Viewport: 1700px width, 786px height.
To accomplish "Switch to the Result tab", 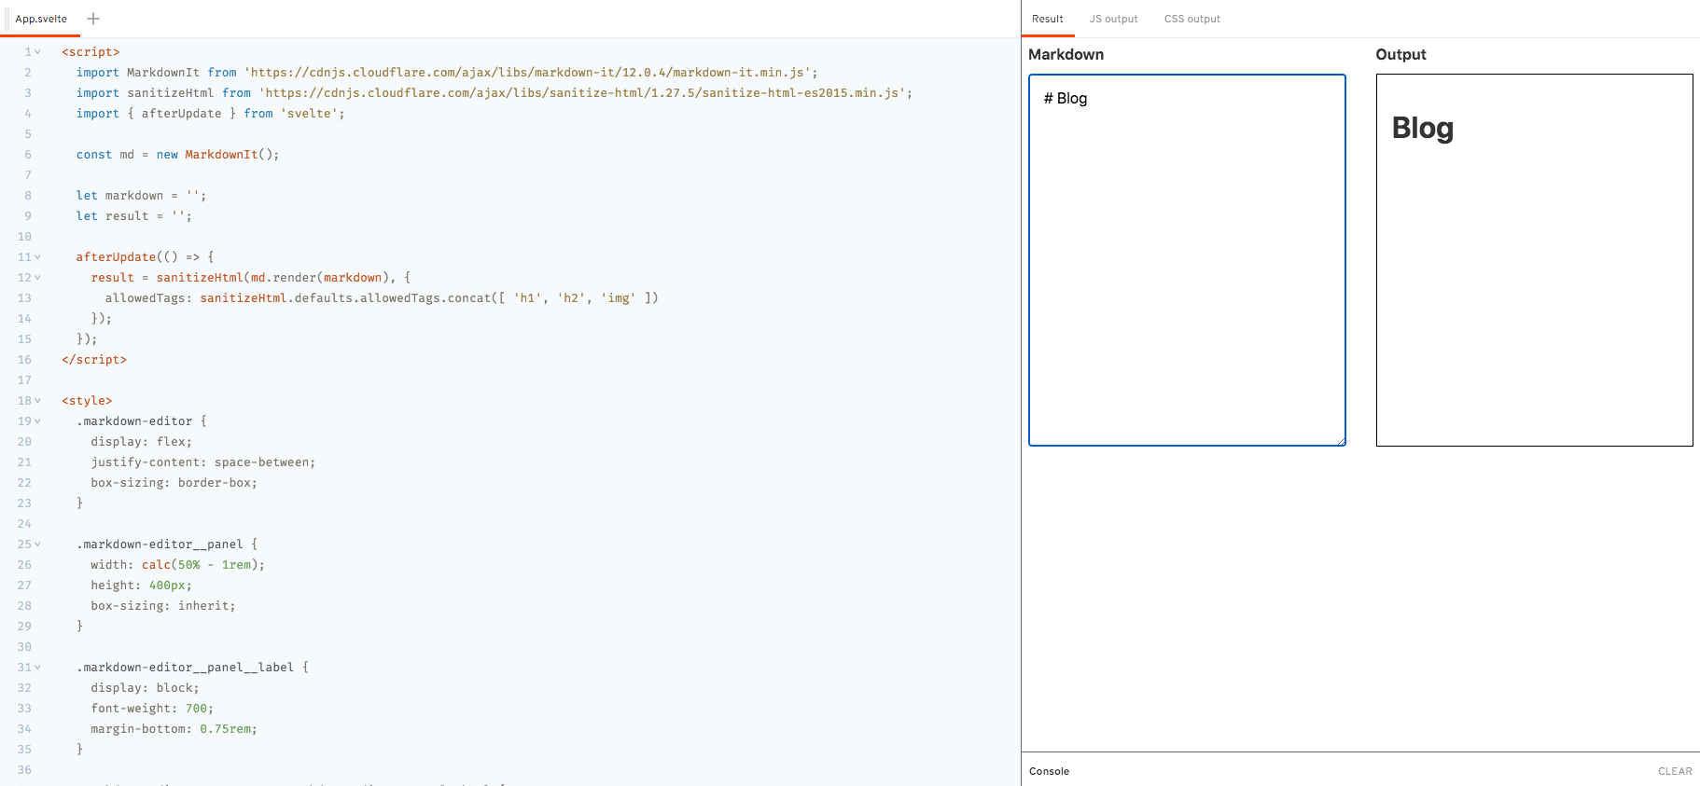I will [1047, 19].
